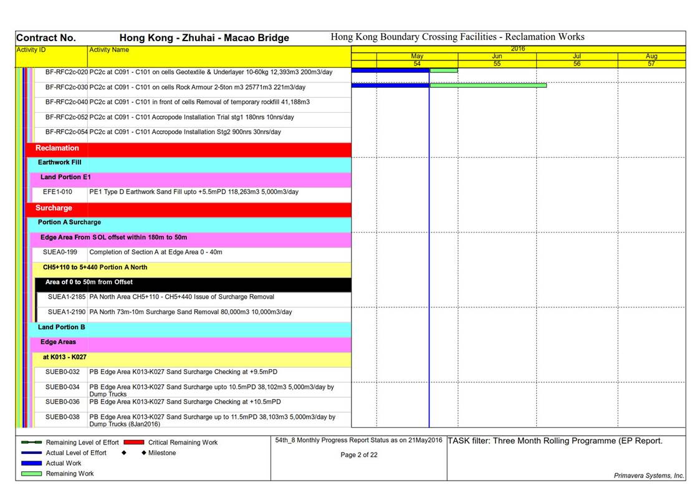
Task: Select activity row BF-RFC2c-040
Action: (193, 105)
